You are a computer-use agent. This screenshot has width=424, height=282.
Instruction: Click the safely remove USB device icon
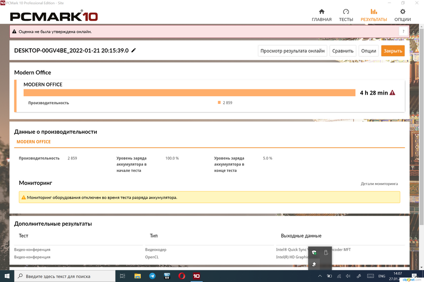(x=326, y=253)
